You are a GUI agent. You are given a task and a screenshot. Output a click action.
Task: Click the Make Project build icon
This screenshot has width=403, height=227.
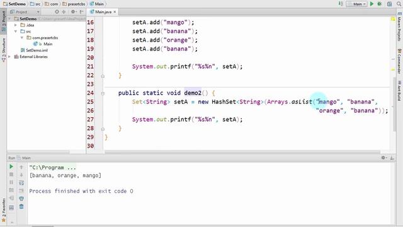click(341, 4)
